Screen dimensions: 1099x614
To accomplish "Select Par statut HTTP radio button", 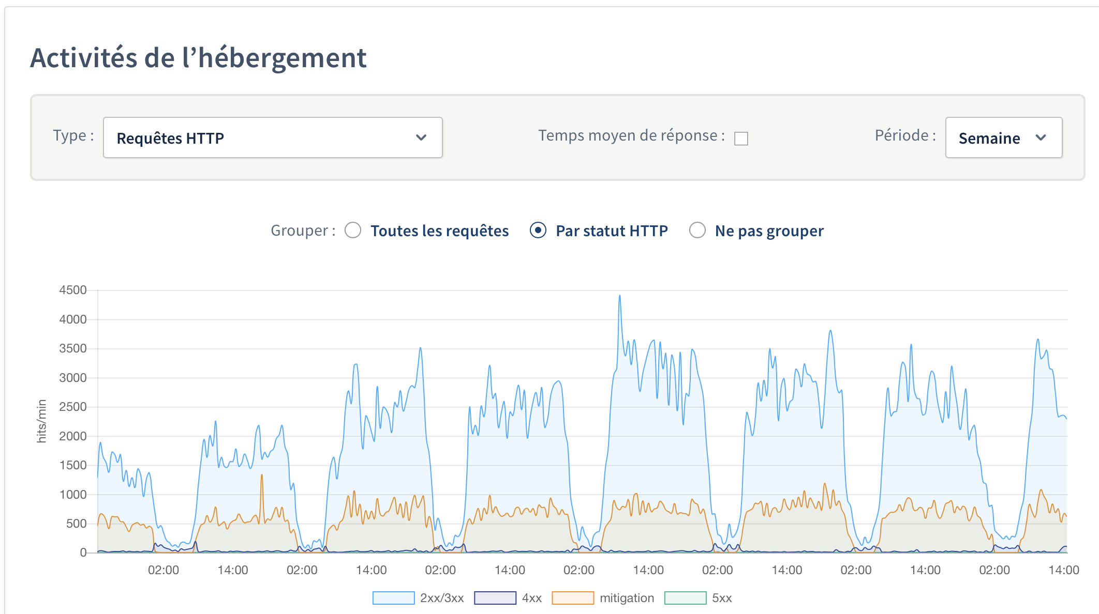I will click(x=538, y=231).
